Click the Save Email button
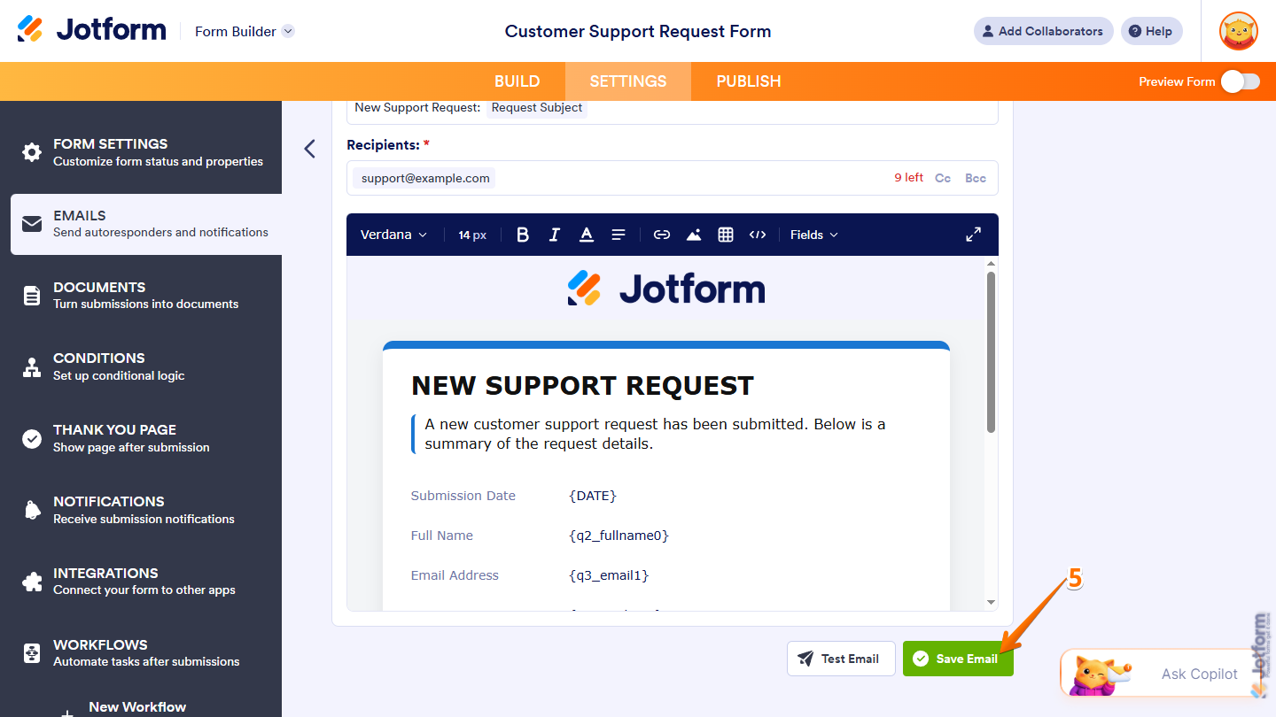The height and width of the screenshot is (717, 1276). click(x=958, y=659)
